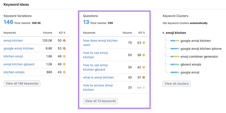The image size is (226, 113).
Task: Click Volume column header in Keyword Variations
Action: (x=48, y=33)
